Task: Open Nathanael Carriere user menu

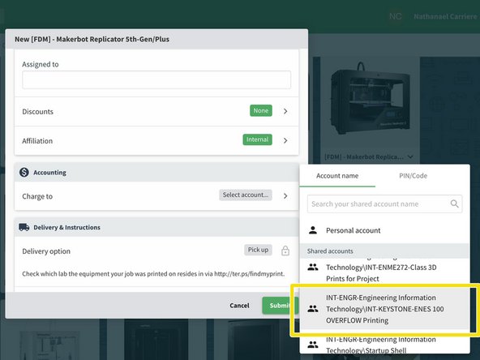Action: (445, 16)
